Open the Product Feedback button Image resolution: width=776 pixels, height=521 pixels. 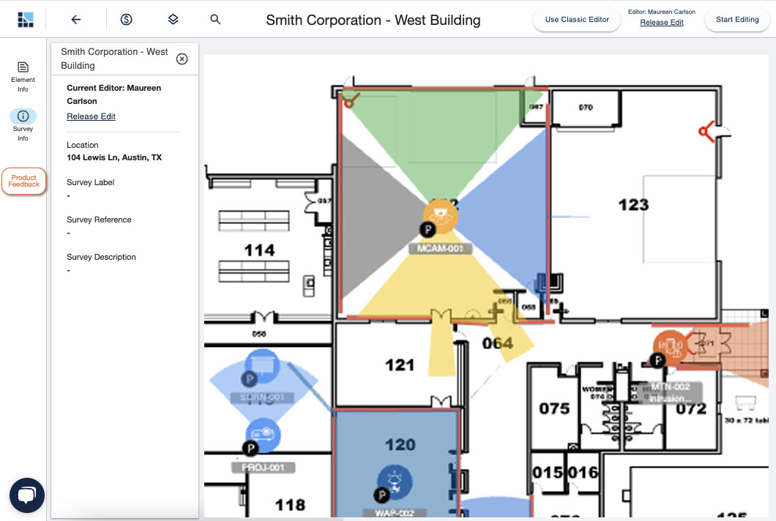(x=23, y=181)
